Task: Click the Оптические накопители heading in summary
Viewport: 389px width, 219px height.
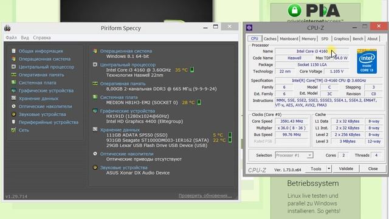Action: point(127,154)
